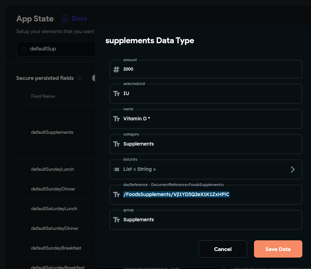The height and width of the screenshot is (269, 311).
Task: Click the number type icon beside the amount field
Action: (x=116, y=69)
